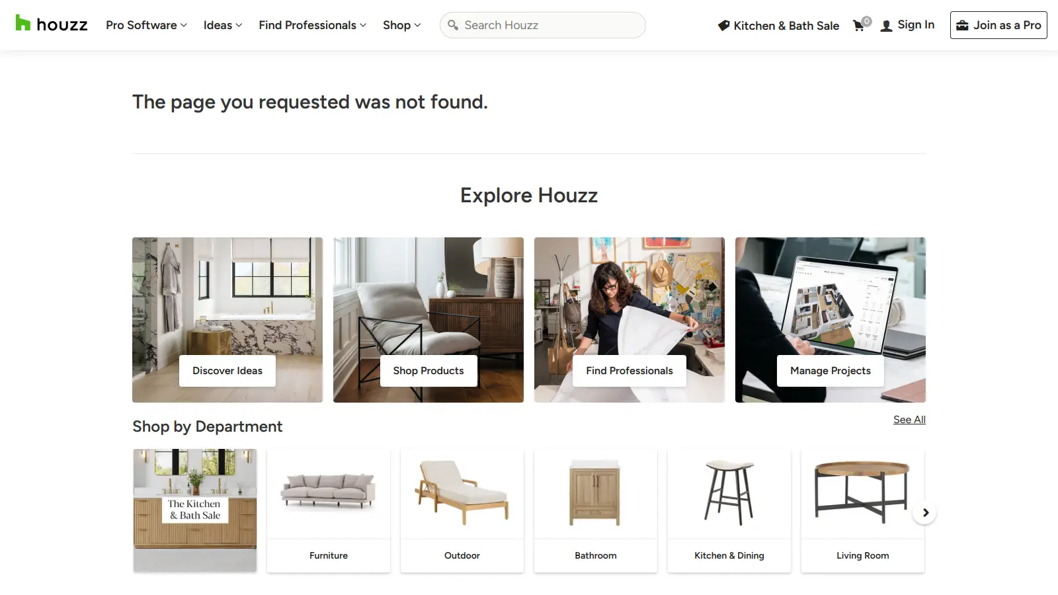Open the Furniture department
This screenshot has width=1058, height=595.
[328, 510]
